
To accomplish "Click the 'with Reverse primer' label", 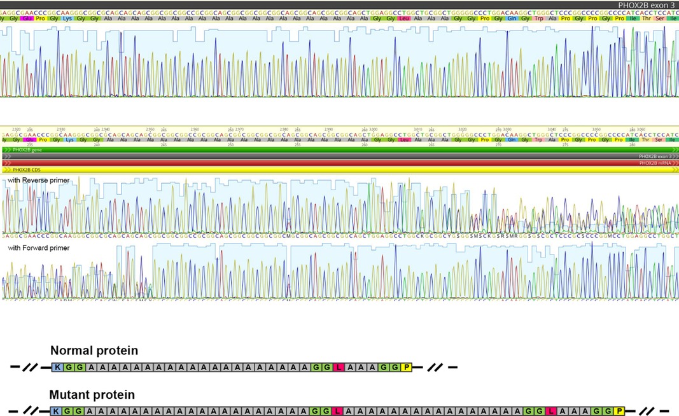I will pyautogui.click(x=39, y=180).
